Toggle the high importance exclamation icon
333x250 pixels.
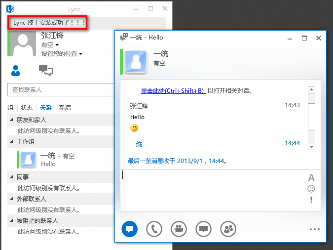pos(311,200)
